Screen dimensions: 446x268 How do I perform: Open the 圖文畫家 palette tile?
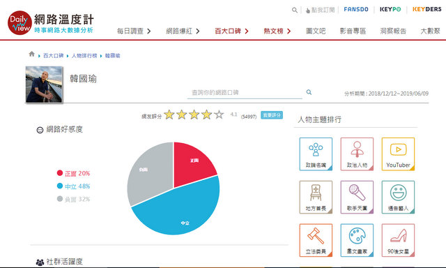(x=357, y=240)
